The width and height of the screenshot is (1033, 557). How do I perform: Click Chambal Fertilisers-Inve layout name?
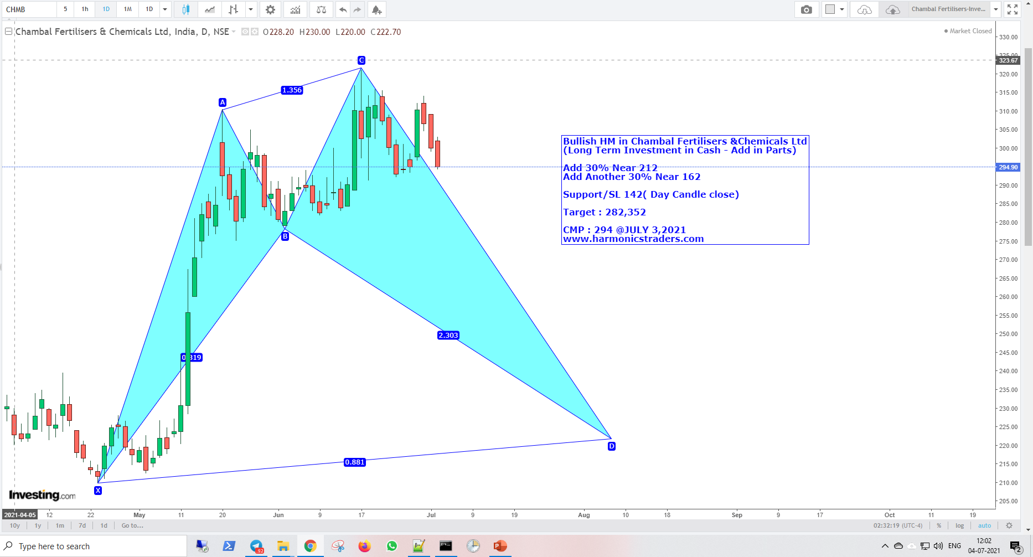[948, 9]
